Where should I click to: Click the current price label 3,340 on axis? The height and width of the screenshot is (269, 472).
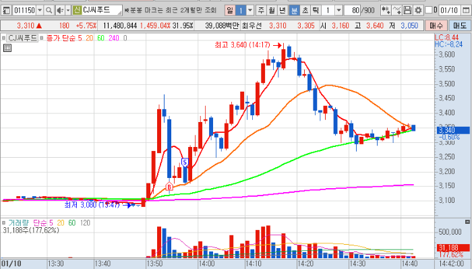coord(452,130)
